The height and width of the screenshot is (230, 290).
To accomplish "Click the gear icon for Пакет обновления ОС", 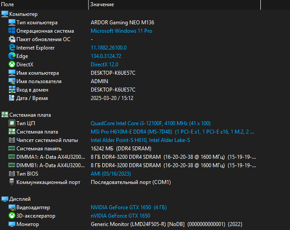I will [12, 39].
